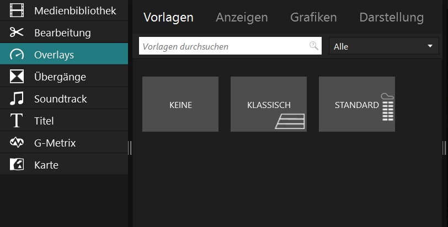Click the Vorlagen durchsuchen search field
The height and width of the screenshot is (227, 448).
(230, 46)
